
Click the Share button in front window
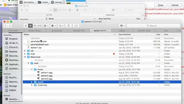point(69,26)
